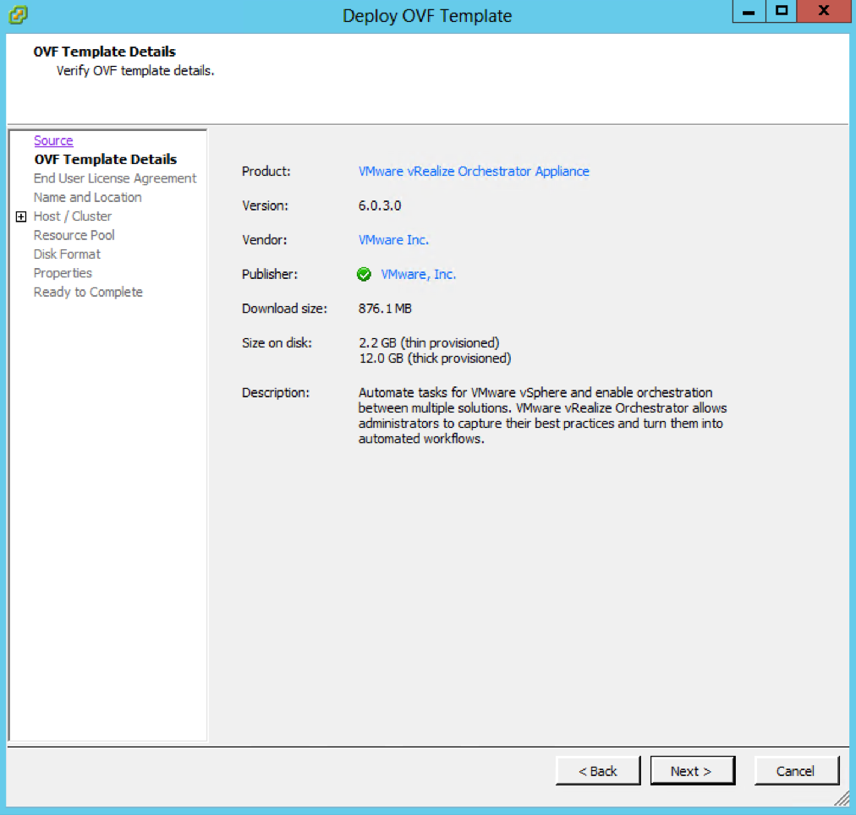Open the VMware Inc. vendor link
Viewport: 856px width, 815px height.
pyautogui.click(x=393, y=240)
